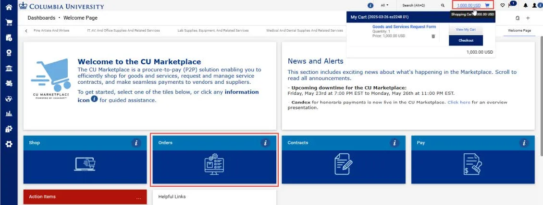Delete cart item using trash icon
543x205 pixels.
(433, 36)
